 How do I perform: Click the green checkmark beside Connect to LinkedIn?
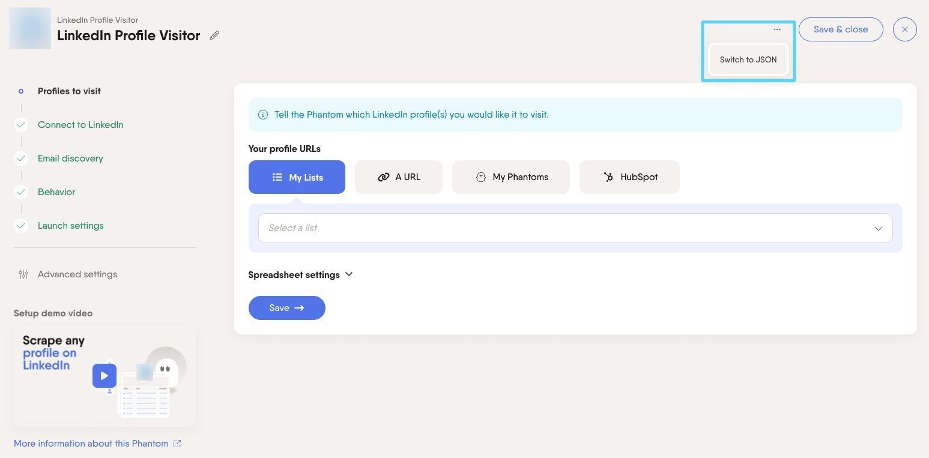pyautogui.click(x=21, y=125)
